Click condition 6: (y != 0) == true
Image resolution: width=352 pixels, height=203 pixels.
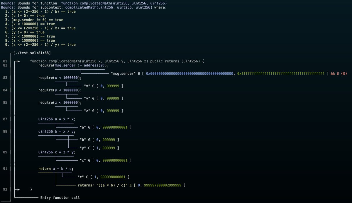[25, 32]
